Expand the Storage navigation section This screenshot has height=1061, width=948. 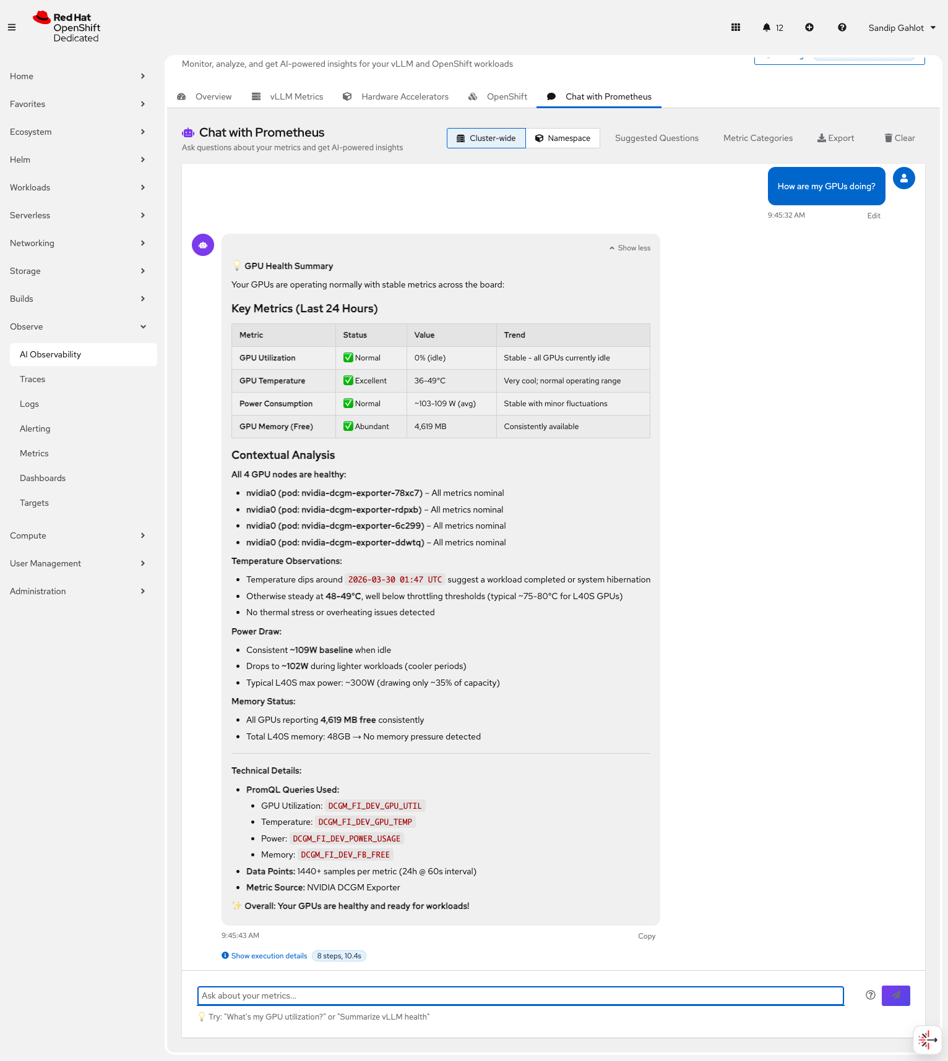click(x=77, y=271)
